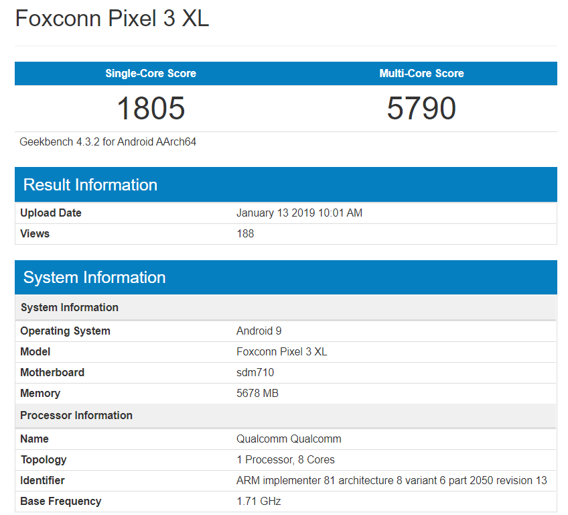Click the multi-core score value 5790
The width and height of the screenshot is (568, 515).
coord(421,108)
